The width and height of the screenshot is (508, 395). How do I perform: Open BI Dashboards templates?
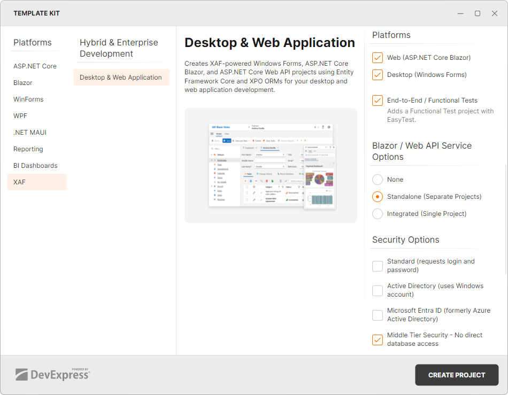point(35,165)
